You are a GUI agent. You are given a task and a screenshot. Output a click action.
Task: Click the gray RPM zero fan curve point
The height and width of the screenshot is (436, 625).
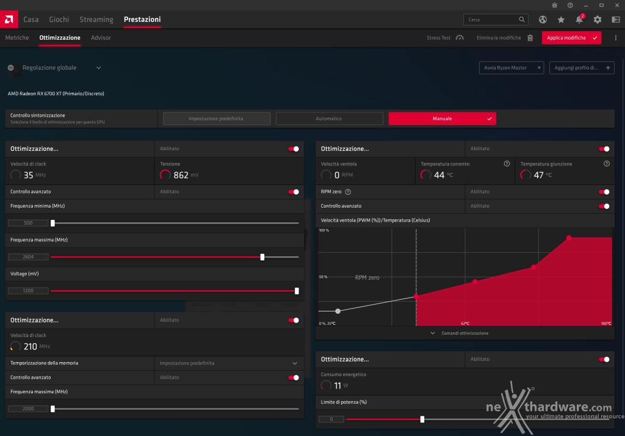(x=338, y=311)
